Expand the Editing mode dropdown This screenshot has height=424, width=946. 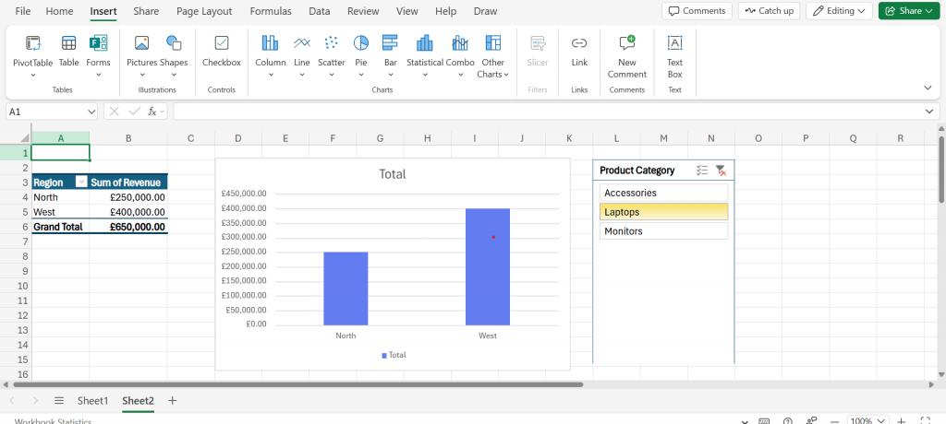pyautogui.click(x=839, y=11)
